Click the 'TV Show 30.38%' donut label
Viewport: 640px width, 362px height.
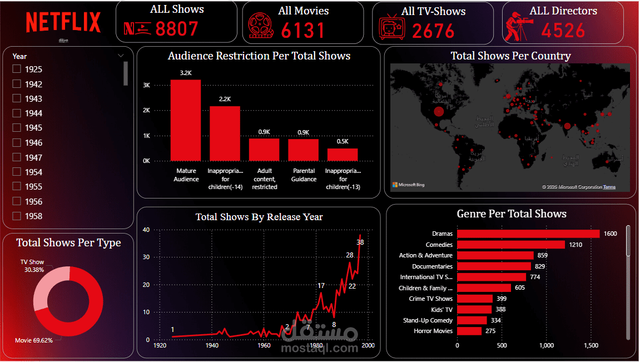[33, 266]
